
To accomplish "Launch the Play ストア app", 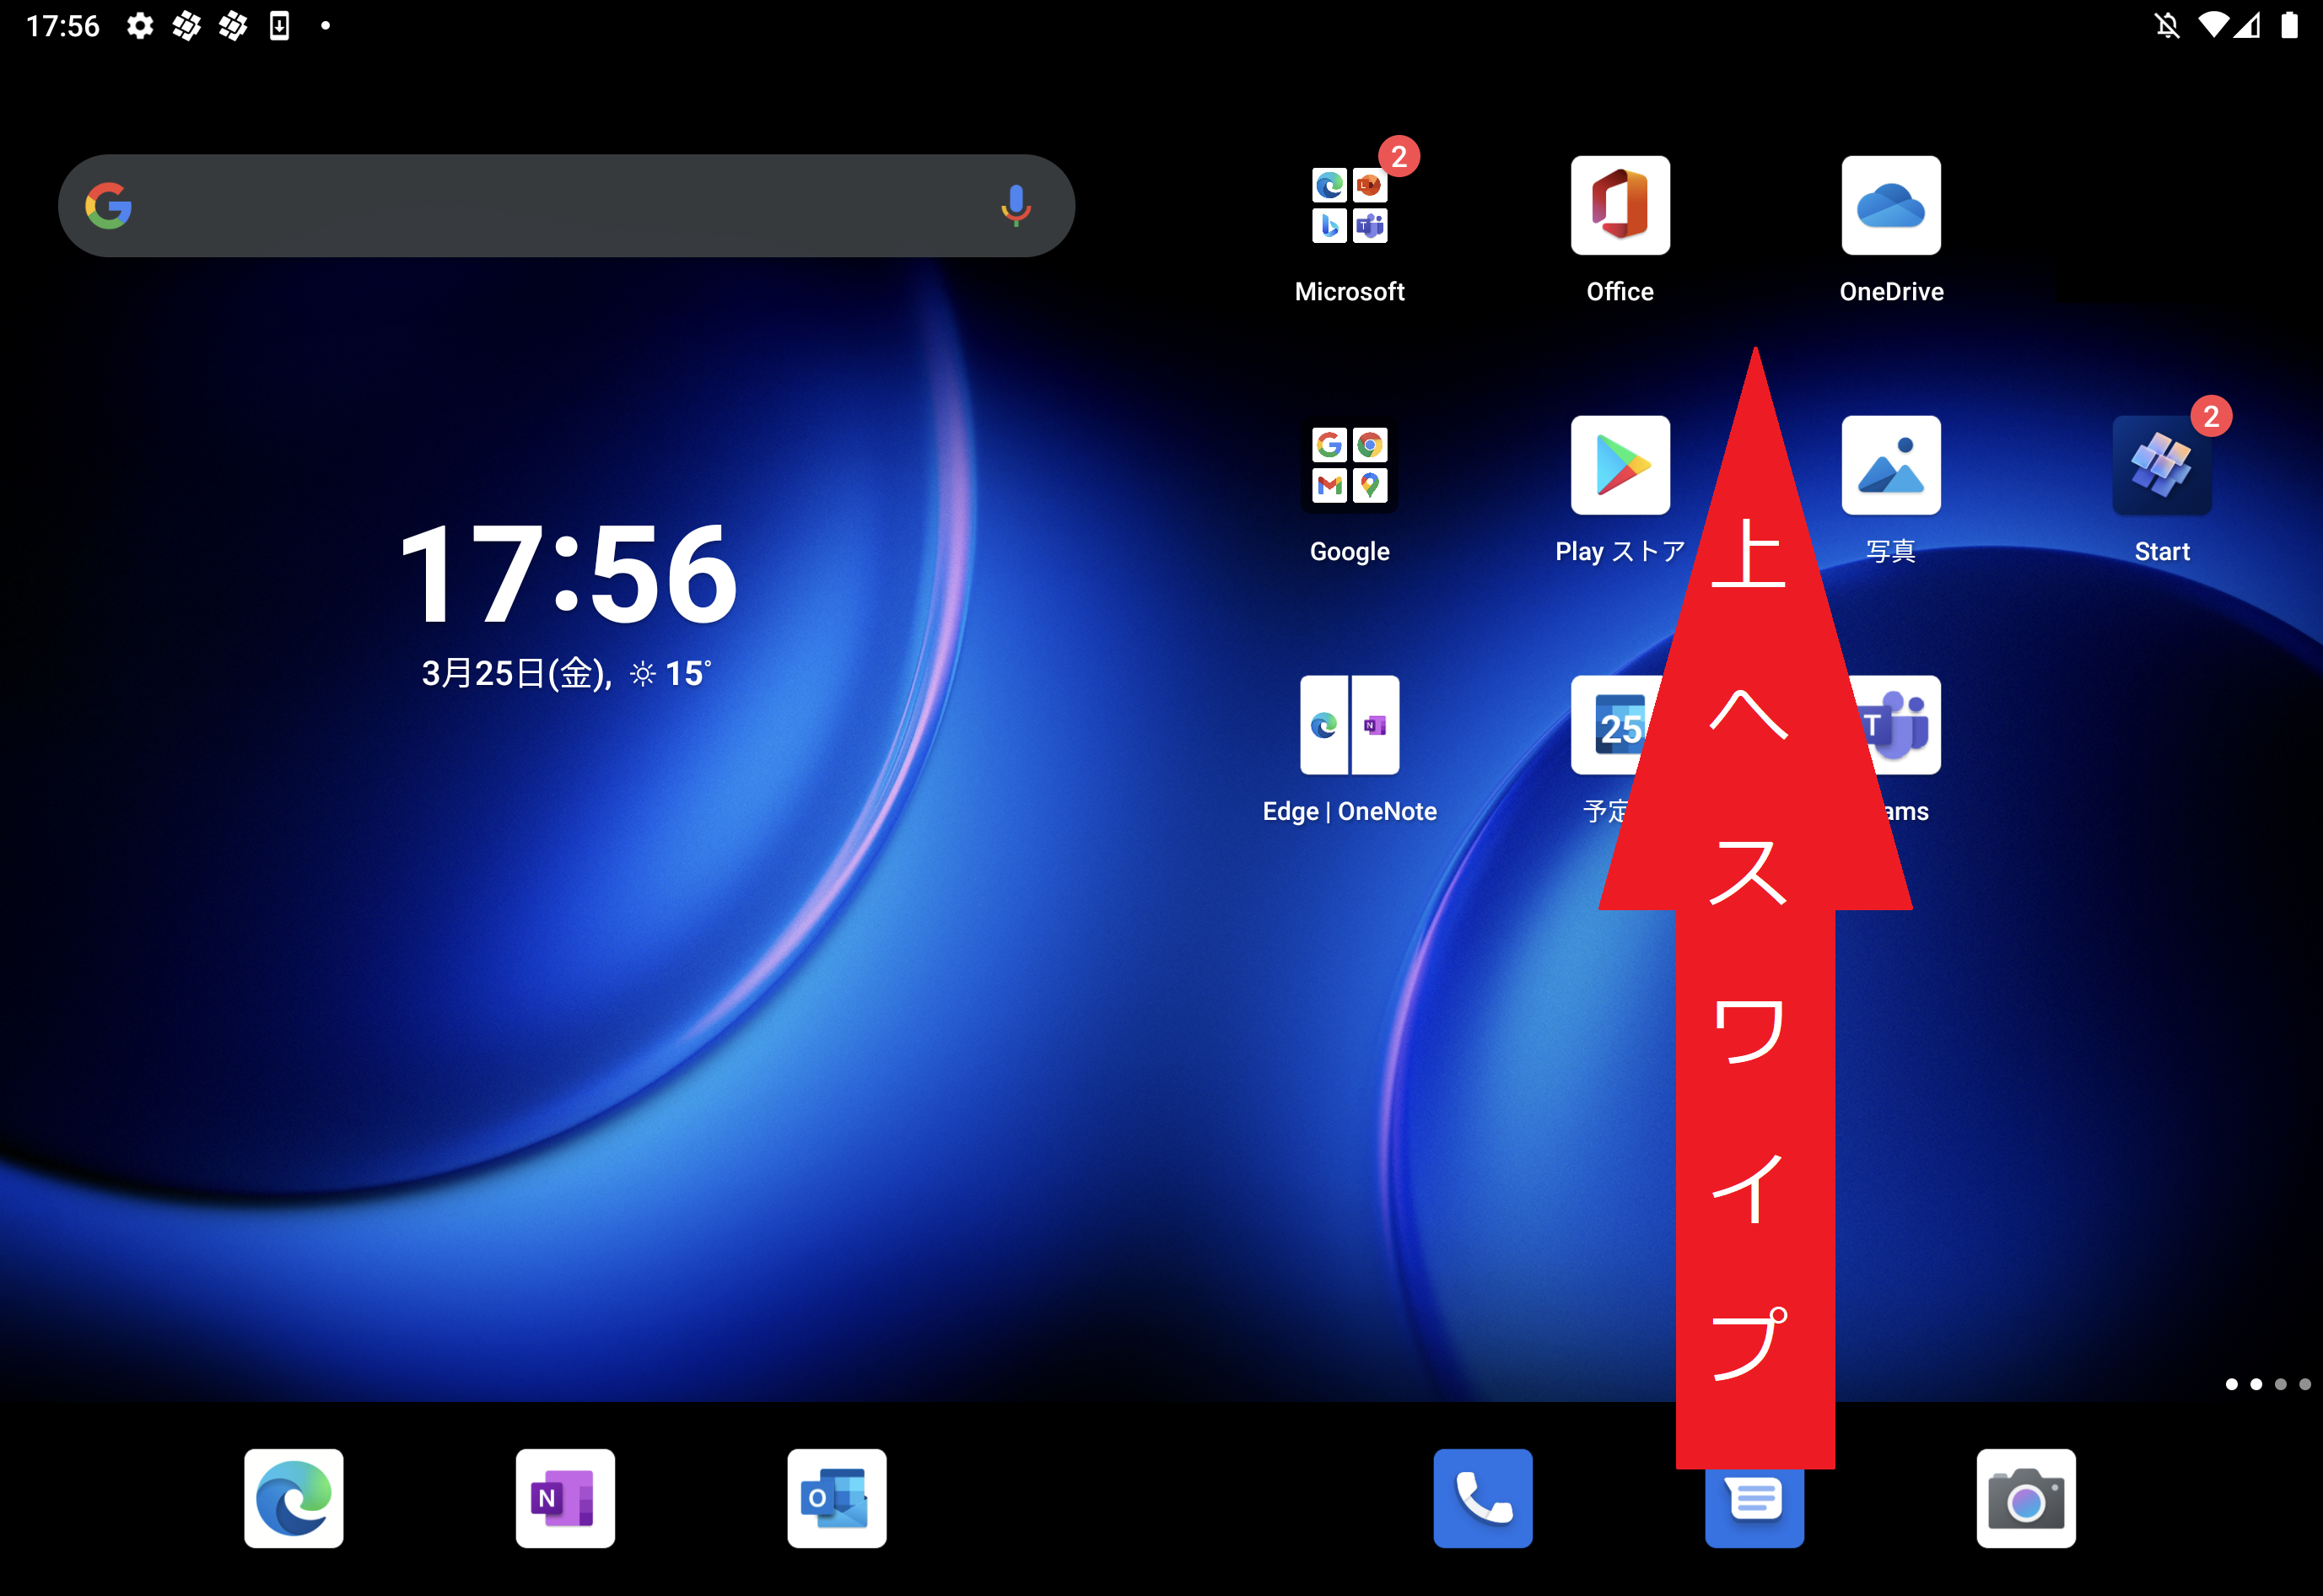I will (x=1620, y=465).
